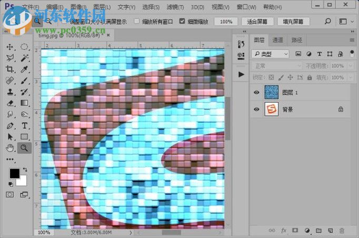Select the Brush tool
The image size is (359, 238).
24,81
